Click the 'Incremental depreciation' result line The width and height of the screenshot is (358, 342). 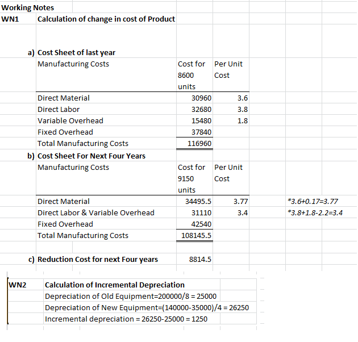click(126, 319)
